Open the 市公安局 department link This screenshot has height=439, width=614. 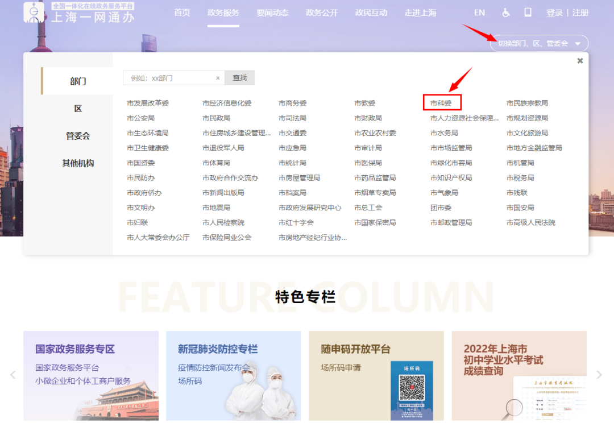tap(140, 118)
